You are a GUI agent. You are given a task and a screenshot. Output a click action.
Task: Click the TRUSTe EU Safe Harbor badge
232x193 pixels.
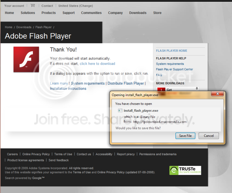pos(185,170)
